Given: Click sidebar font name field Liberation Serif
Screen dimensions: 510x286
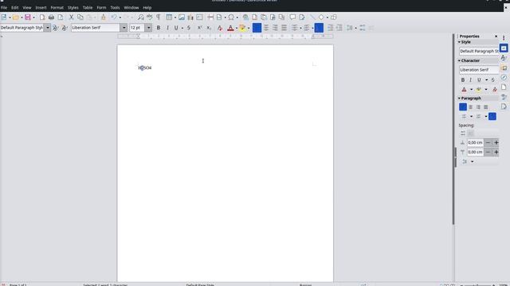Looking at the screenshot, I should [478, 70].
